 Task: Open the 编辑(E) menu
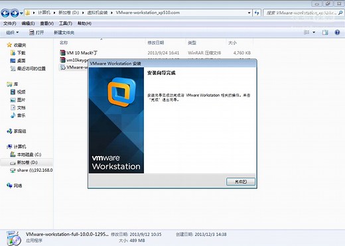(28, 23)
